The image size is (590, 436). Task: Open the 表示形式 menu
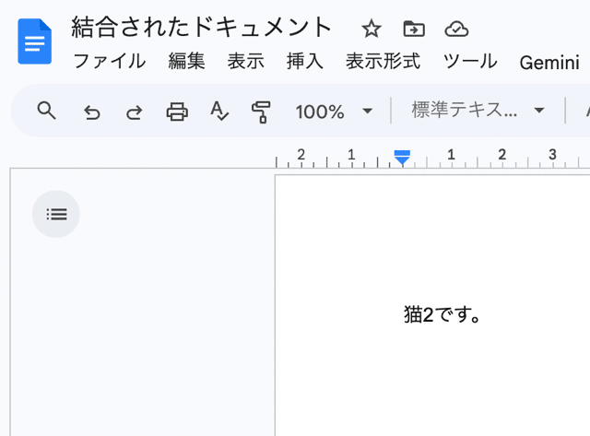(x=383, y=62)
